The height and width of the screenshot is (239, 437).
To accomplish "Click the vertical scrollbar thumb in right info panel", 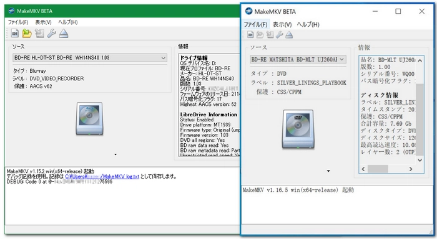I will pos(420,119).
